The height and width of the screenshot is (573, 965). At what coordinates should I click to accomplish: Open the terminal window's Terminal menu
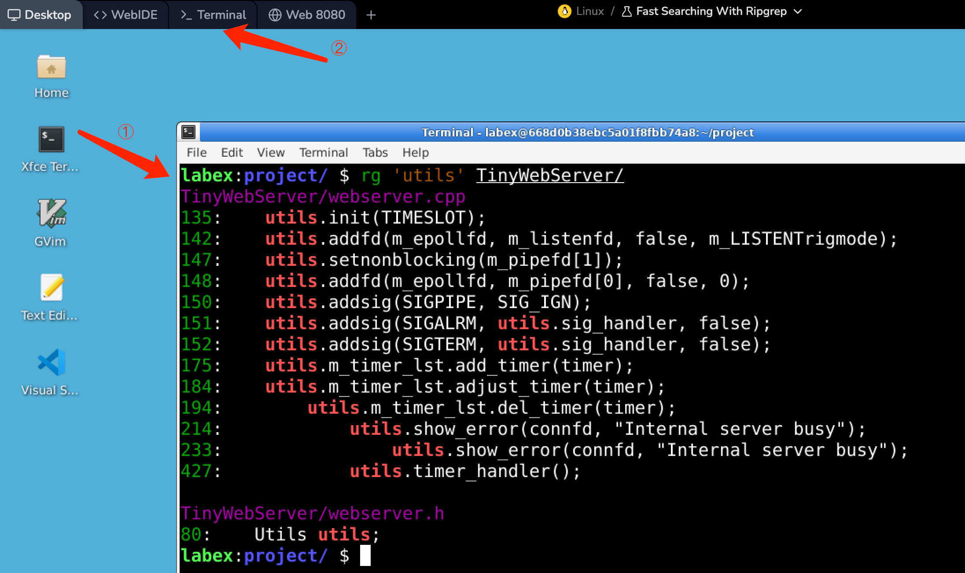point(323,152)
